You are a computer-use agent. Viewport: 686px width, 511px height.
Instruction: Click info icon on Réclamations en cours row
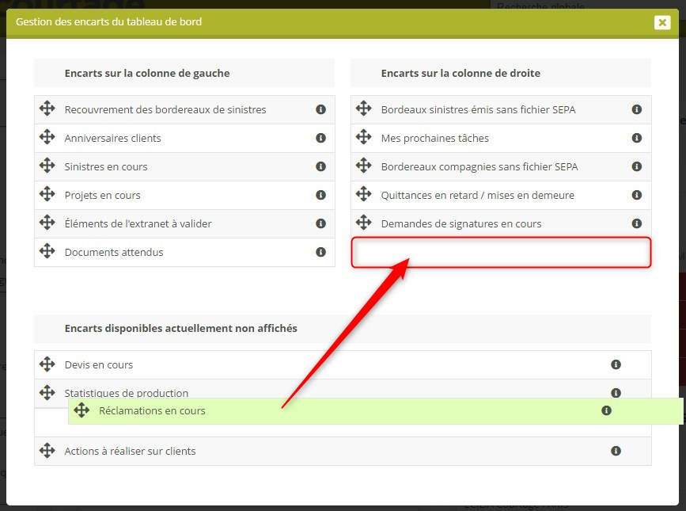(606, 410)
